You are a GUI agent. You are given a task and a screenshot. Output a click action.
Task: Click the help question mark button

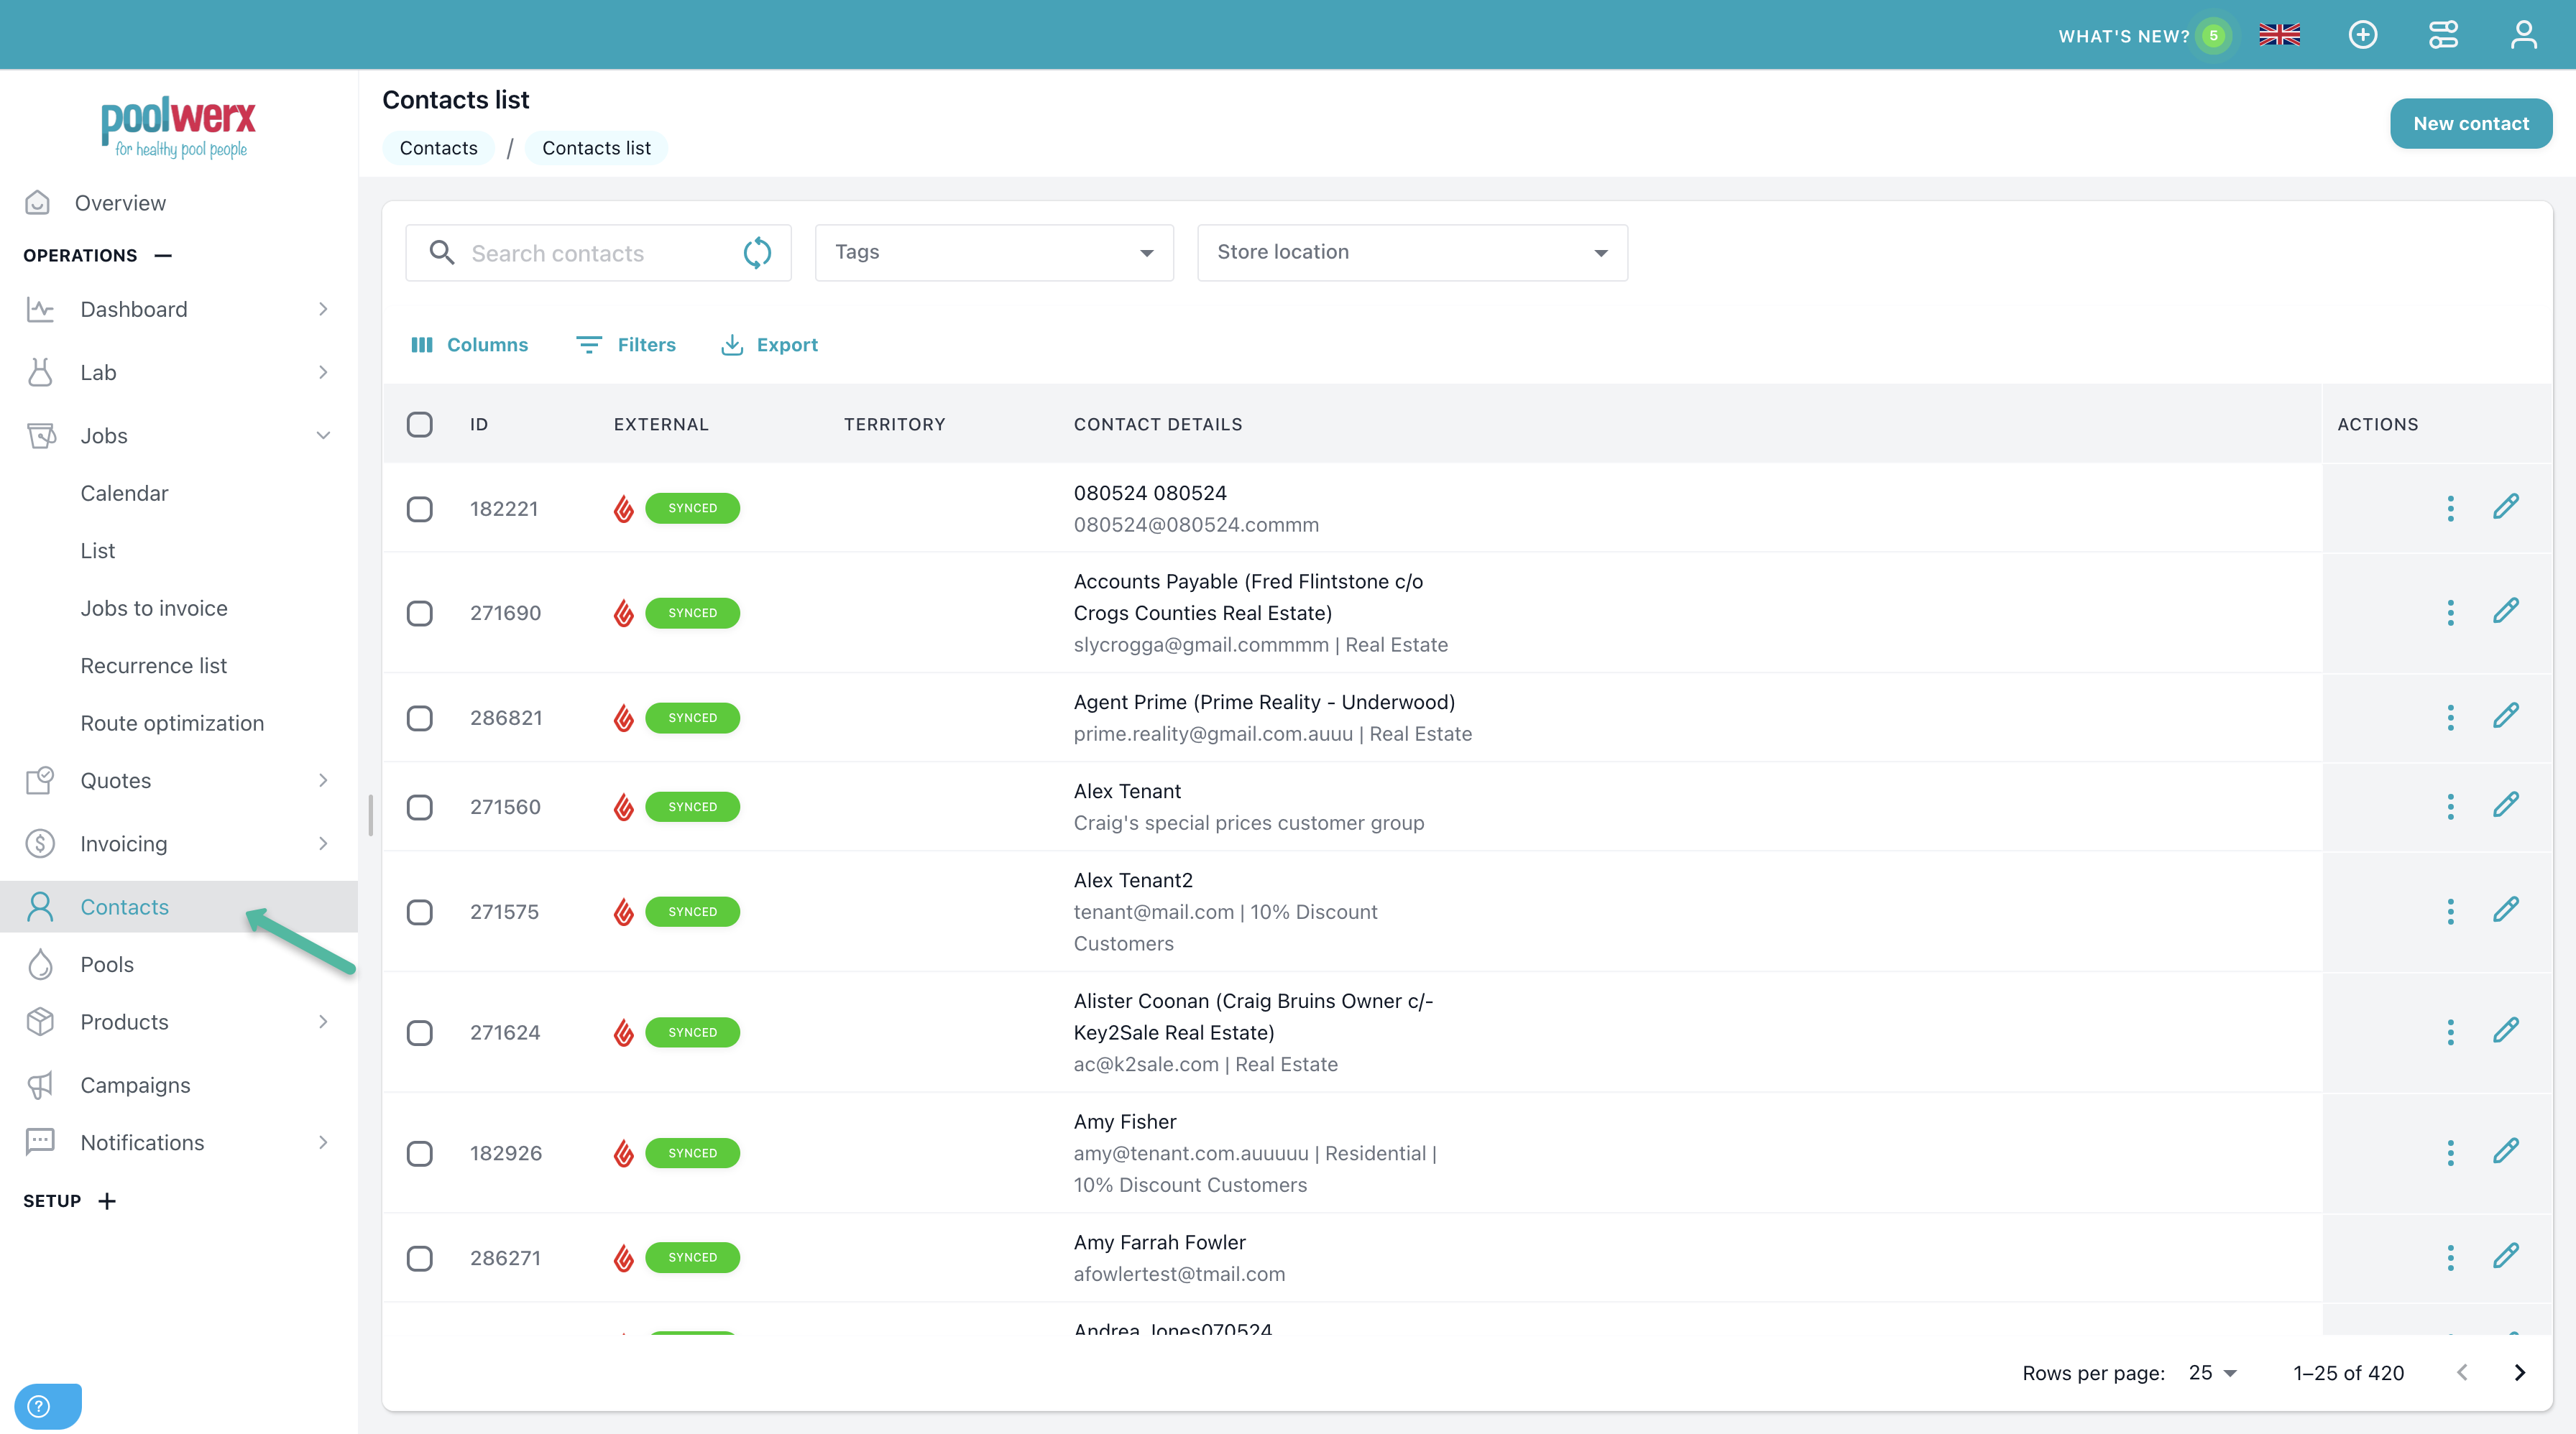pos(40,1406)
